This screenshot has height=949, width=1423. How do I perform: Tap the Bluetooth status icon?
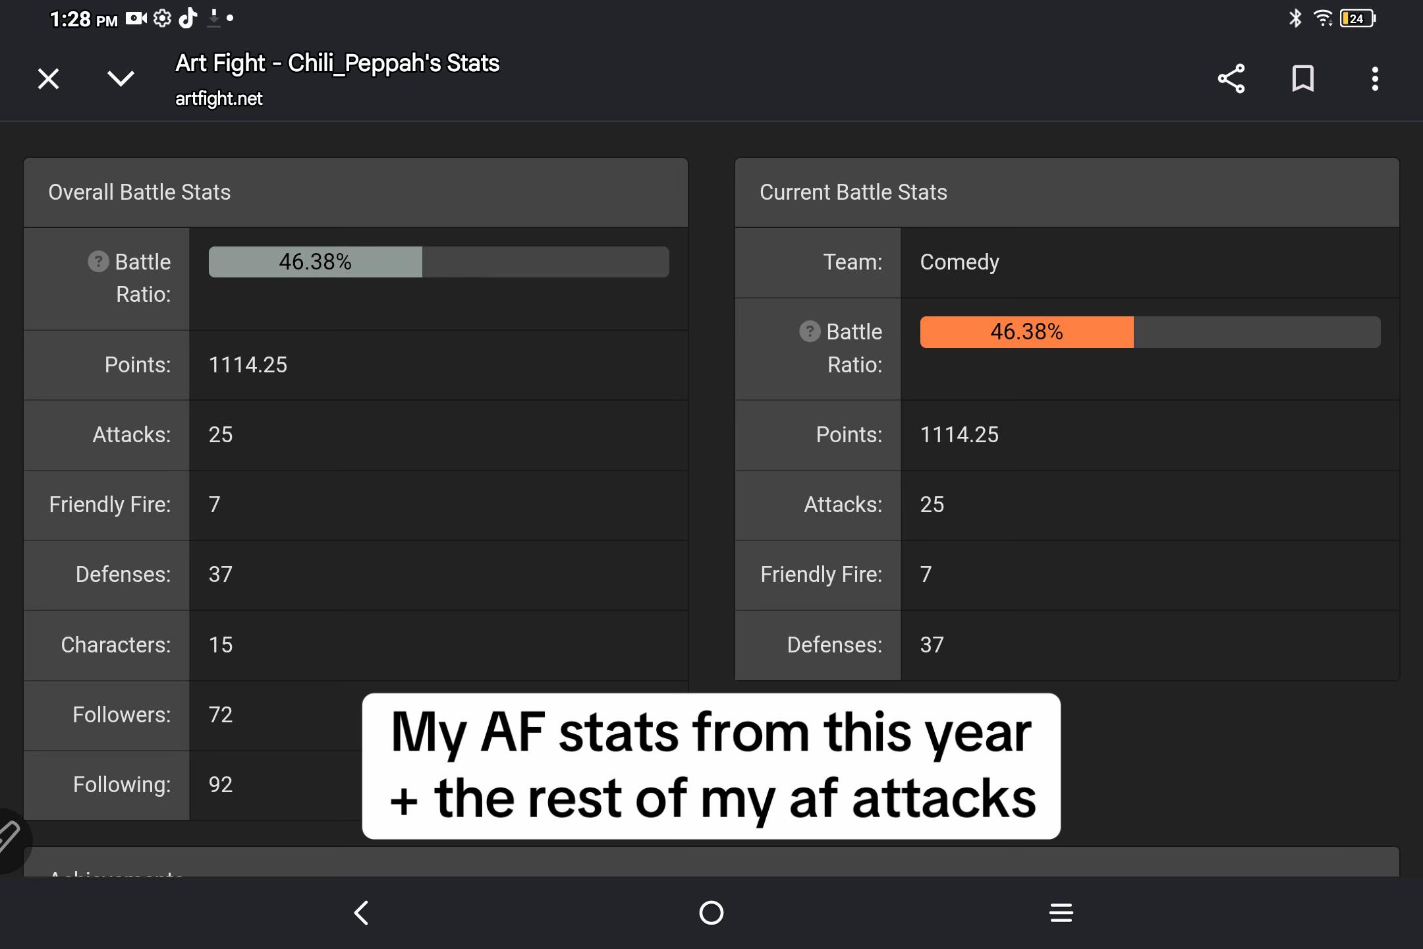(x=1295, y=18)
